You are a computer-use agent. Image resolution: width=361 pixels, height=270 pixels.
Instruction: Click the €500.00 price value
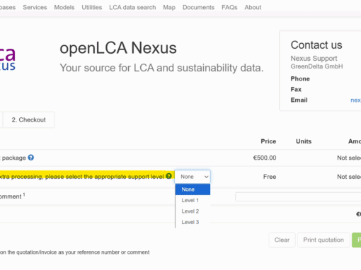[x=265, y=158]
